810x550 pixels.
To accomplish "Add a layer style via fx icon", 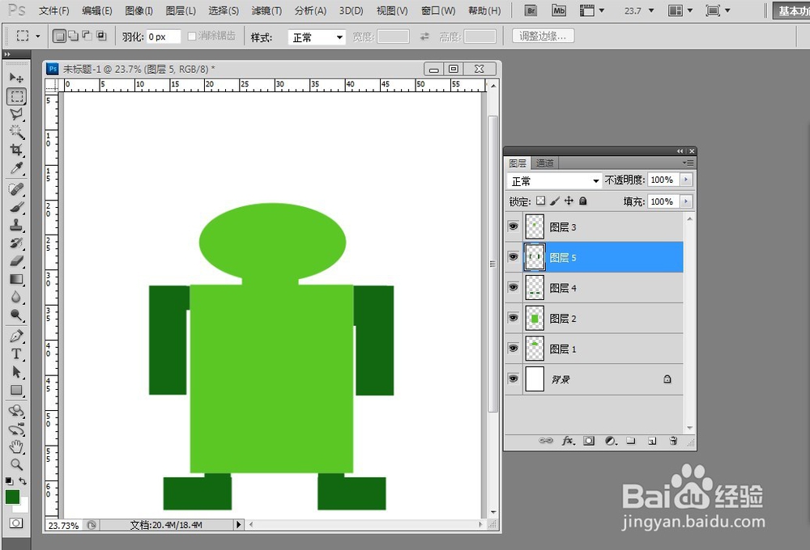I will click(x=568, y=441).
